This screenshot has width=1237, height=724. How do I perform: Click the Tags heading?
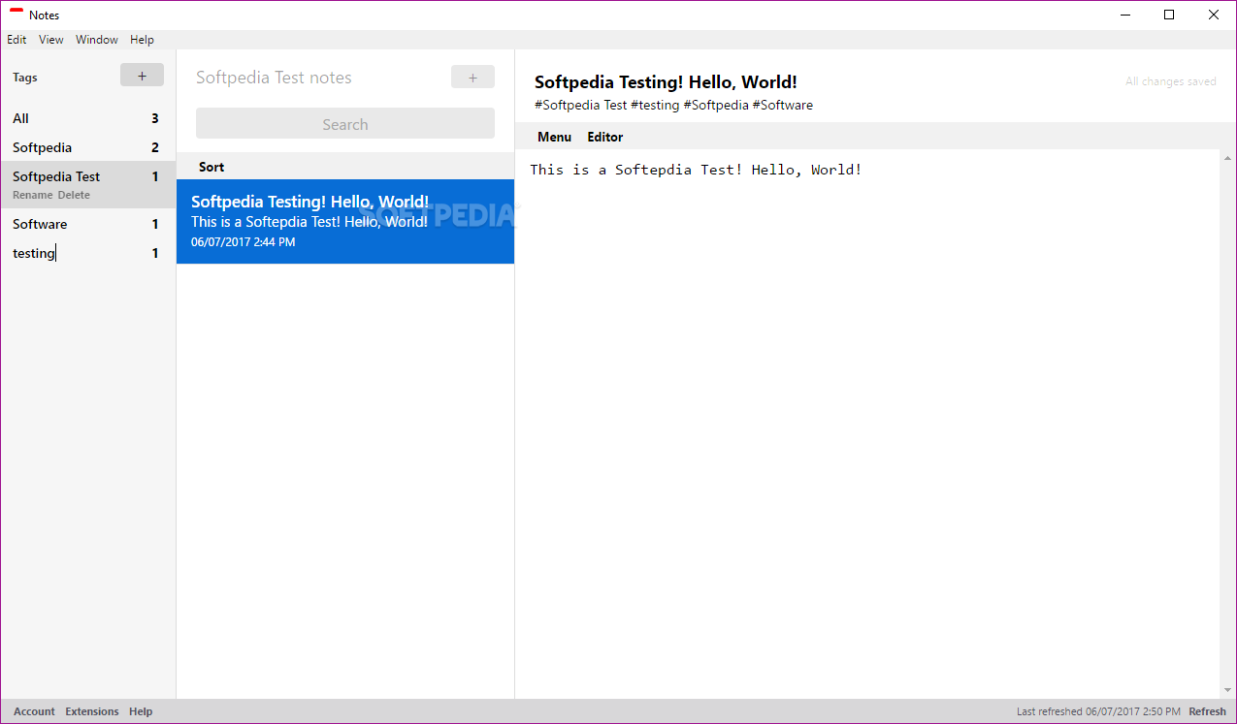click(x=25, y=78)
